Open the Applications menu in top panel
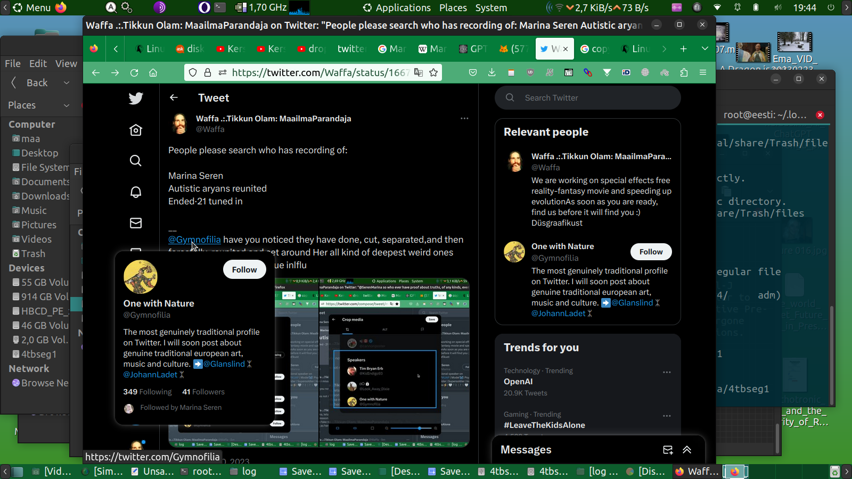 point(403,7)
